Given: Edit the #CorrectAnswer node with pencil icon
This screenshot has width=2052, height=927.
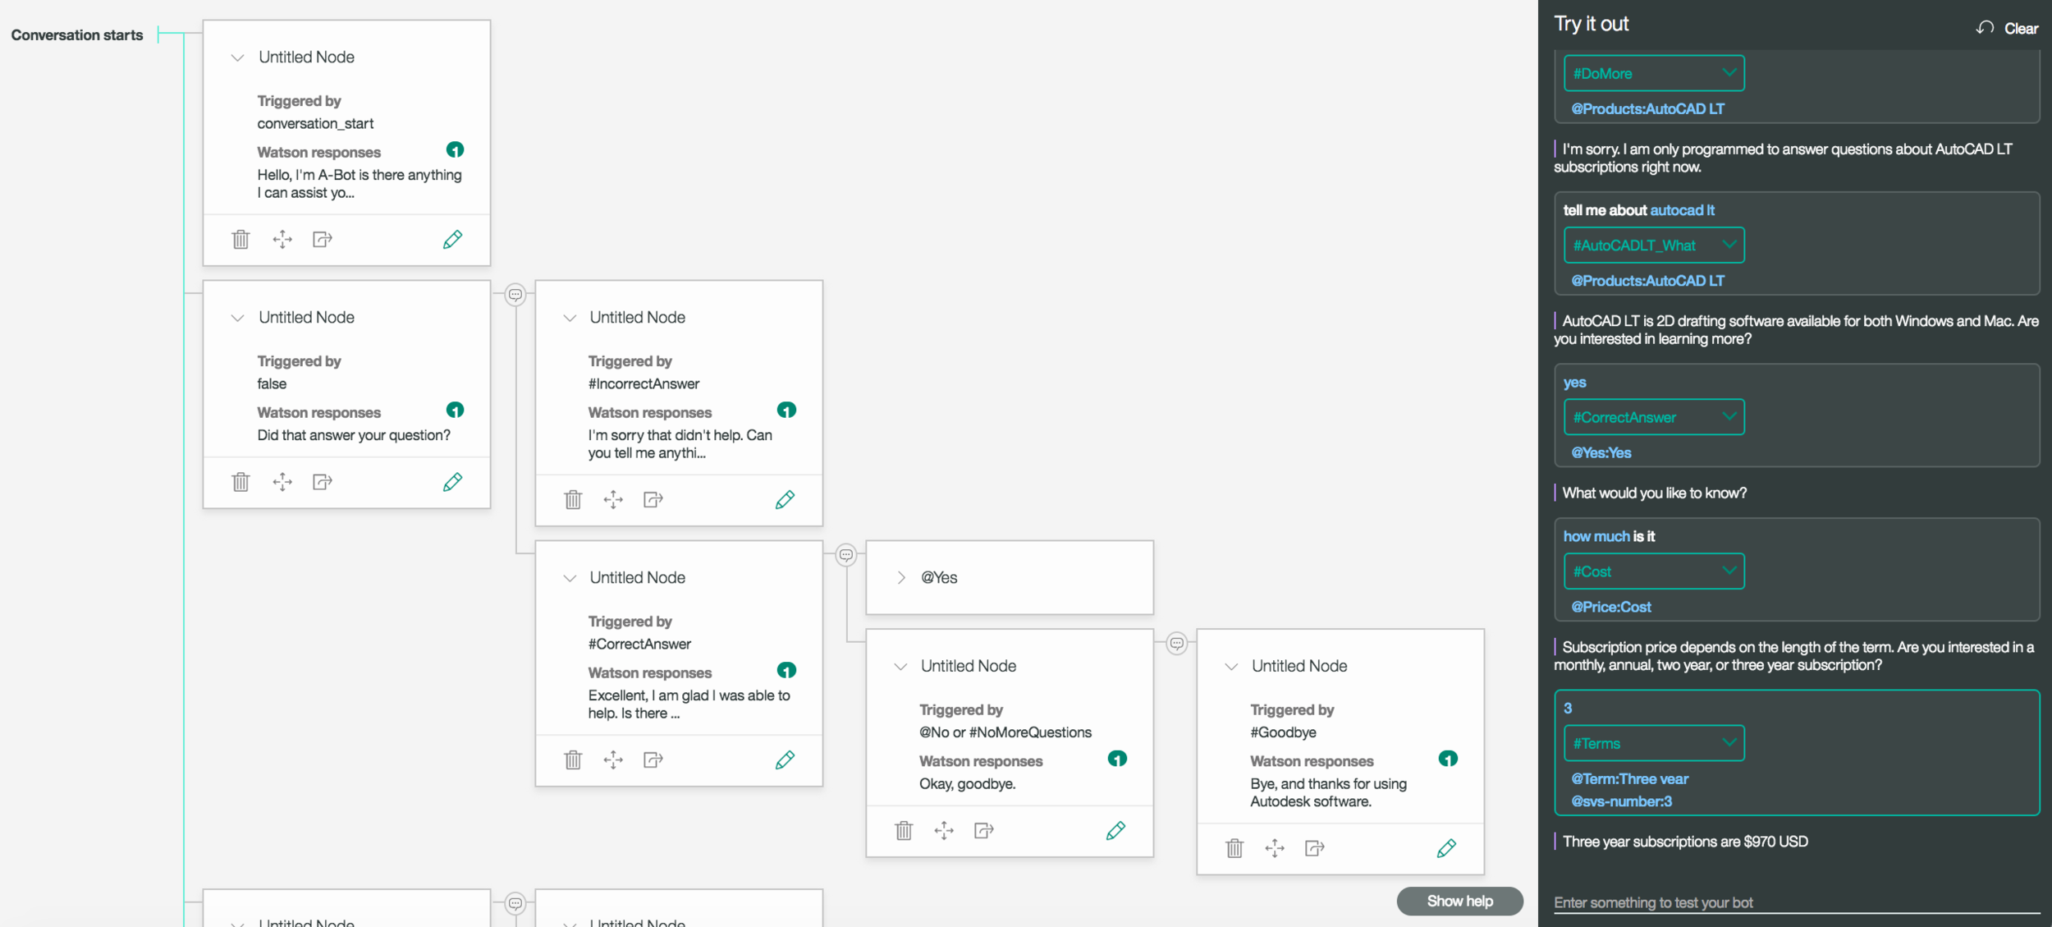Looking at the screenshot, I should pos(785,759).
